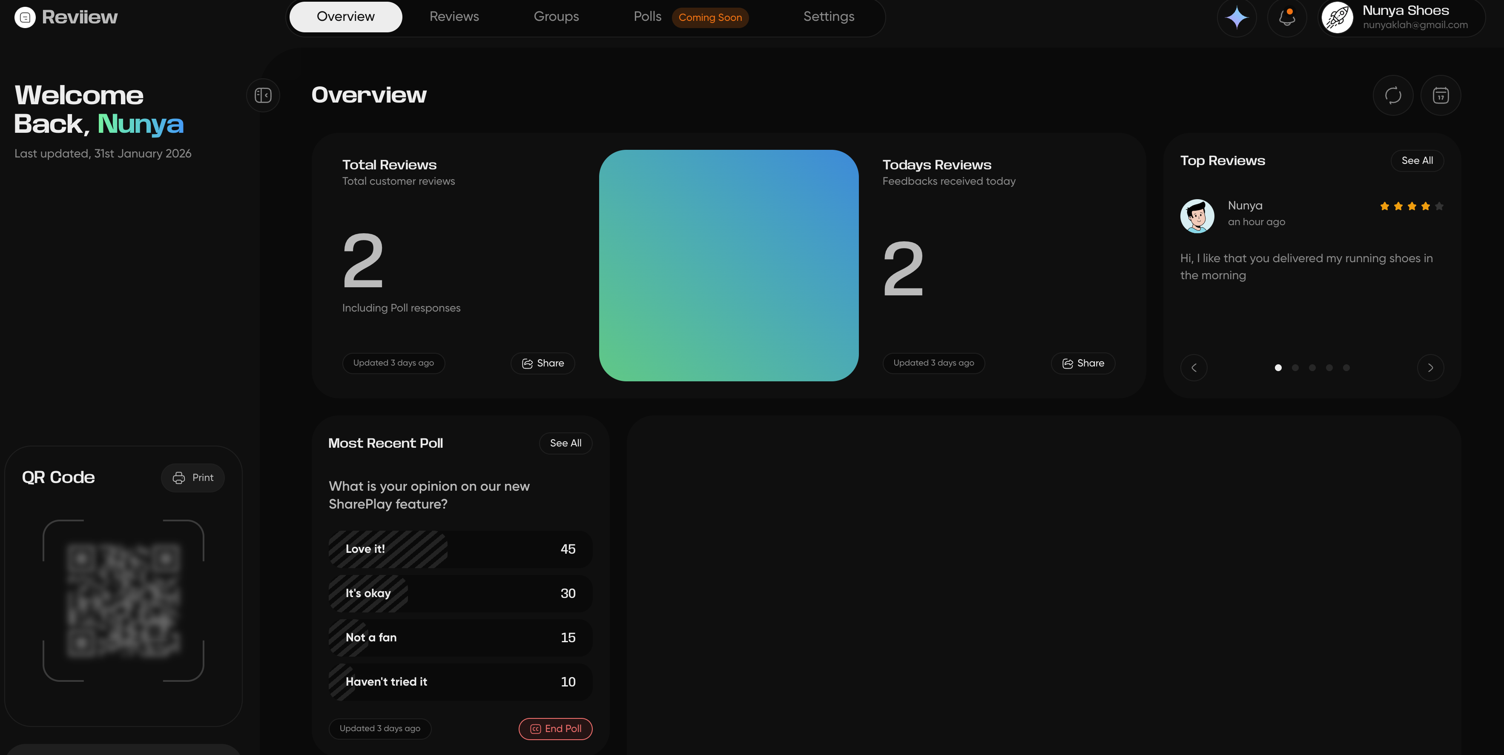See All top reviews
The image size is (1504, 755).
tap(1417, 160)
